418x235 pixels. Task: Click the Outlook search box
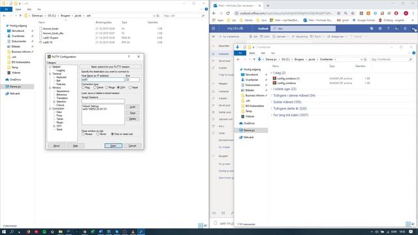(303, 29)
